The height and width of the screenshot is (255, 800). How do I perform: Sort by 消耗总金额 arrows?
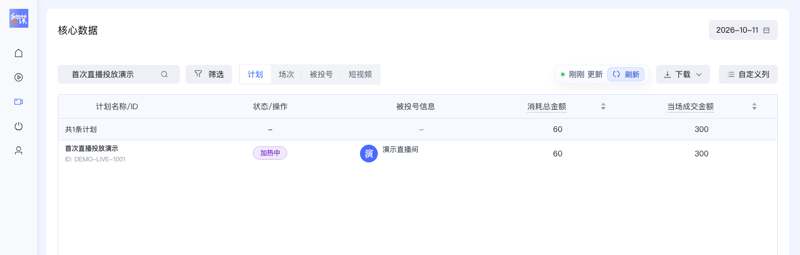coord(603,106)
